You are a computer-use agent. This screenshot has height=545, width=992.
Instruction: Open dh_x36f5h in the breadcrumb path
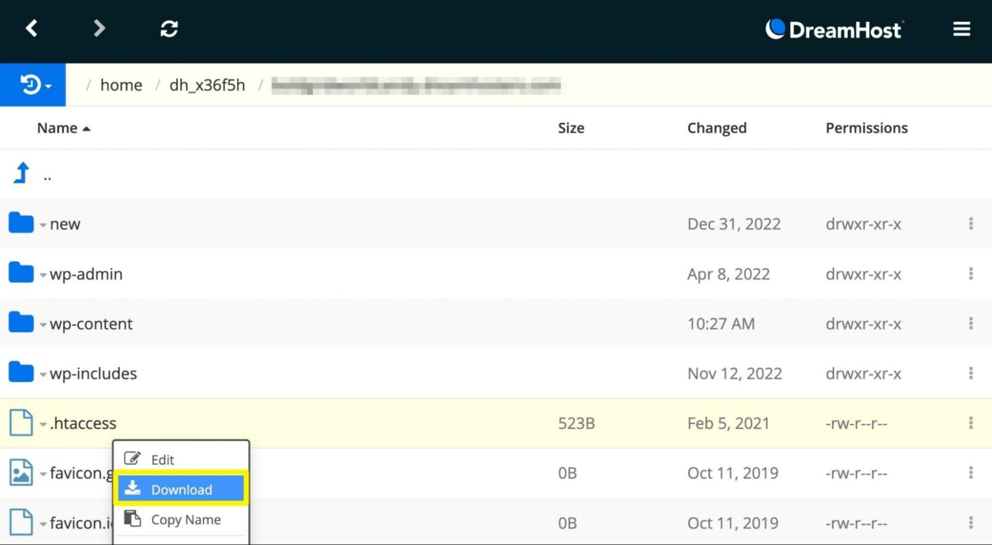tap(207, 85)
